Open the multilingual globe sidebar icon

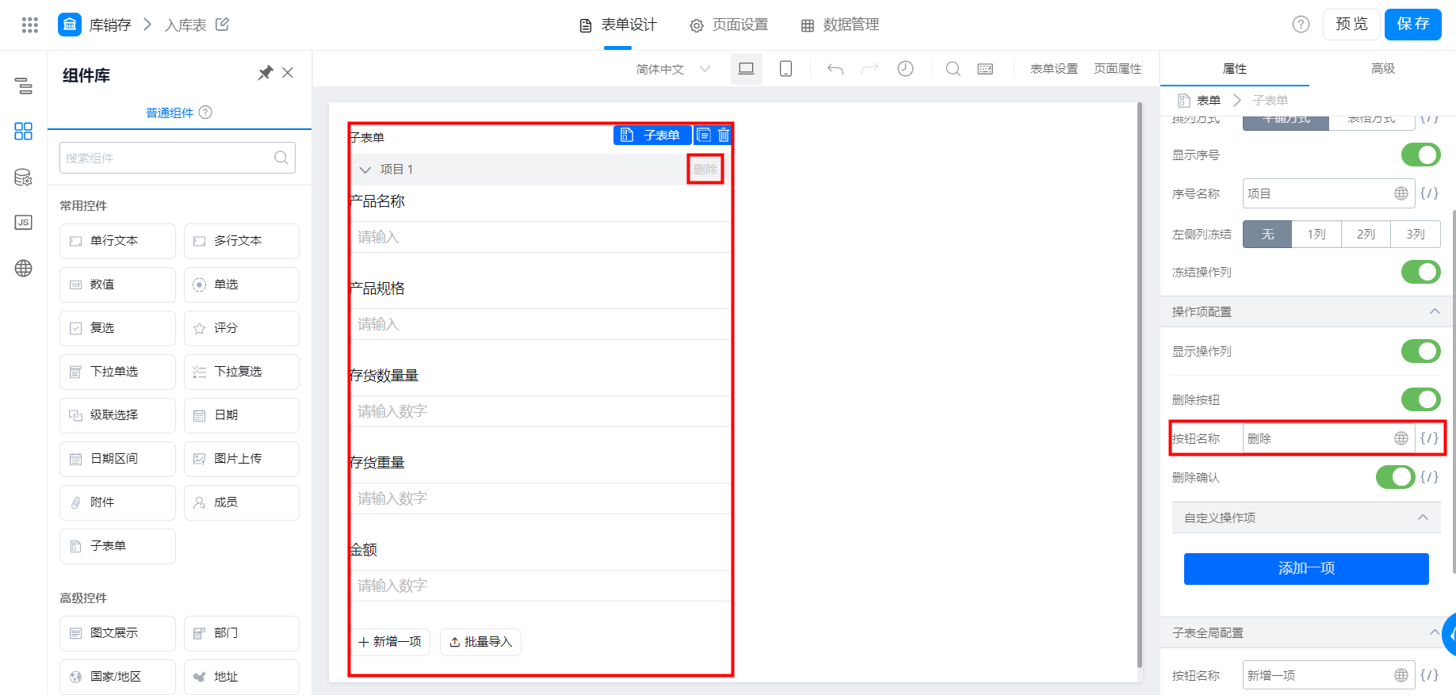click(24, 268)
